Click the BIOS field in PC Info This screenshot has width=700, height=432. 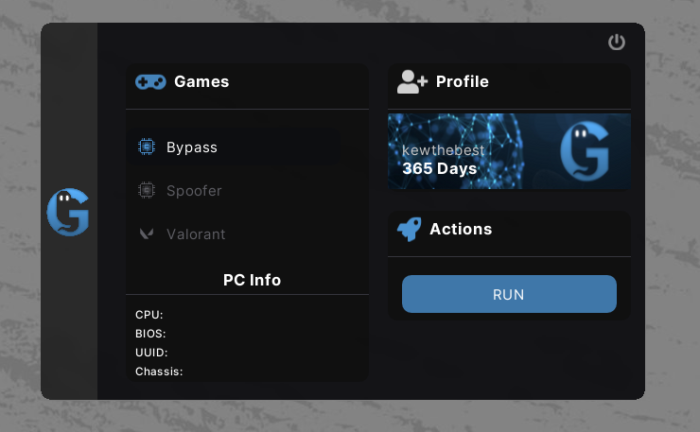tap(150, 334)
